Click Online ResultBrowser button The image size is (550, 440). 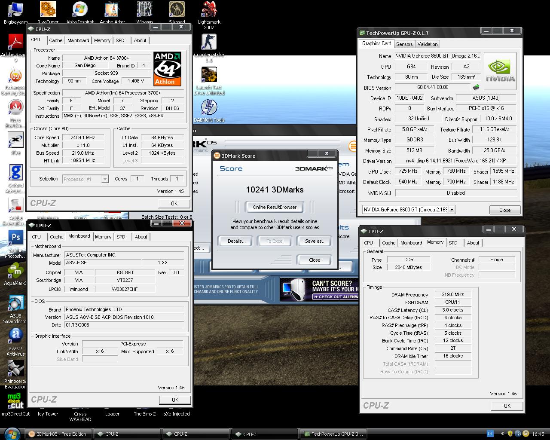point(275,207)
